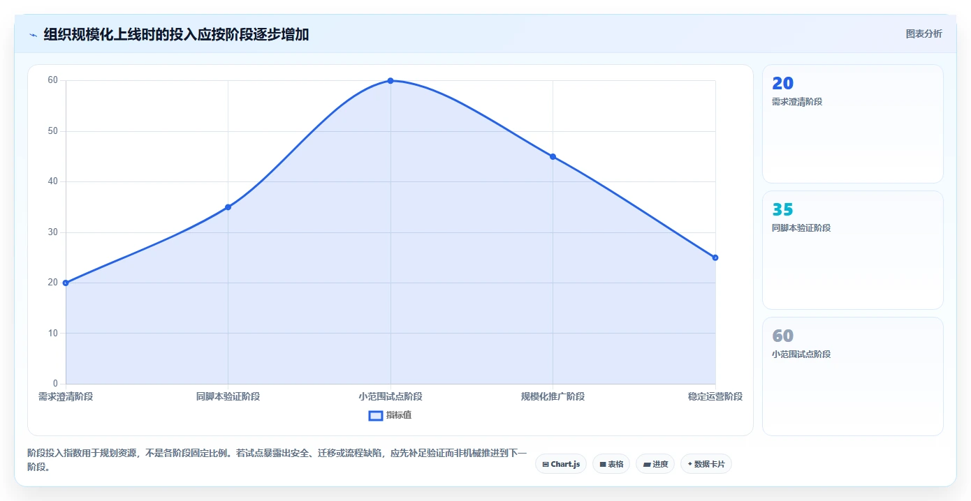Viewport: 971px width, 501px height.
Task: Select the Chart.js tag button
Action: (x=561, y=464)
